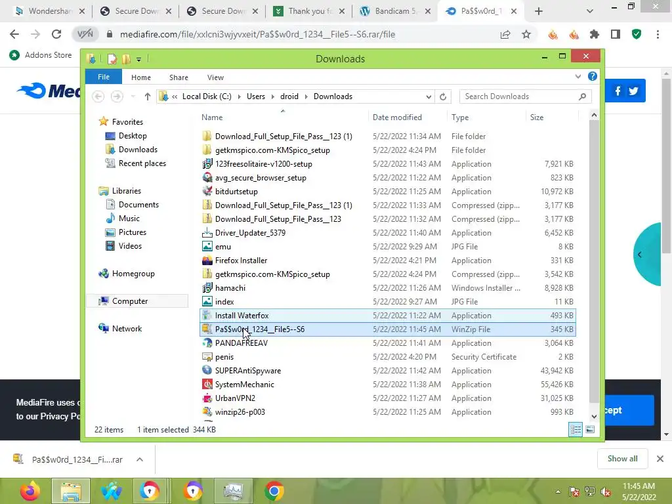The height and width of the screenshot is (504, 672).
Task: Expand the teal side panel arrow on MediaFire
Action: coord(639,255)
